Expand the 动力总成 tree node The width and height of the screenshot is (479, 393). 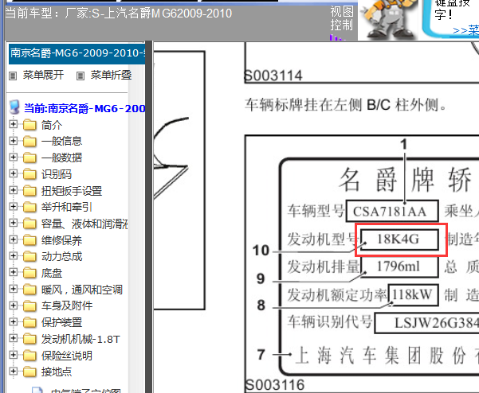[13, 255]
